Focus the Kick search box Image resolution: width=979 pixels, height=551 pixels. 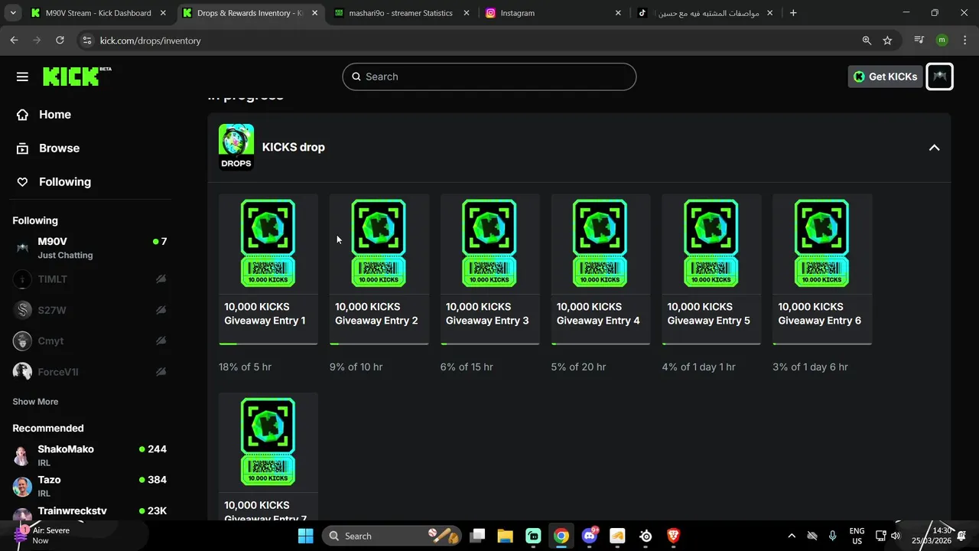tap(489, 77)
